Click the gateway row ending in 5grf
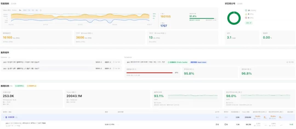This screenshot has width=296, height=129. tap(61, 62)
